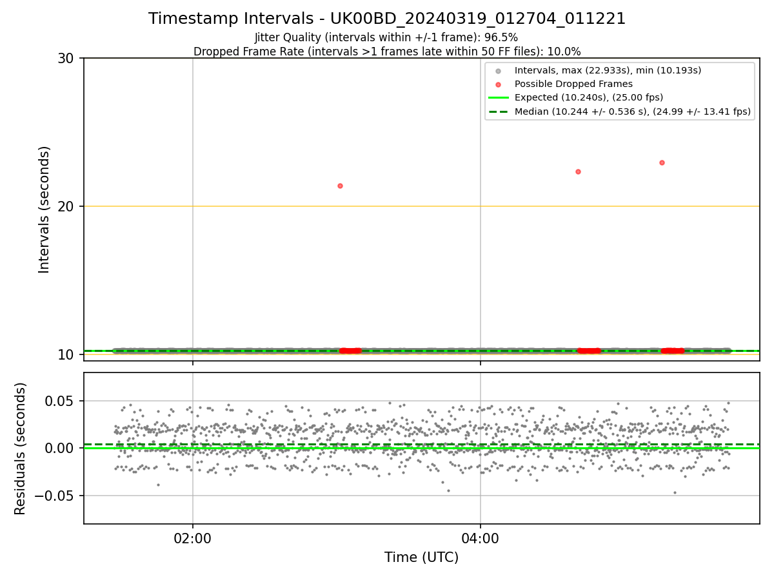
Task: Select the 'Dropped Frame Rate' 10.0% subtitle line
Action: pos(387,52)
